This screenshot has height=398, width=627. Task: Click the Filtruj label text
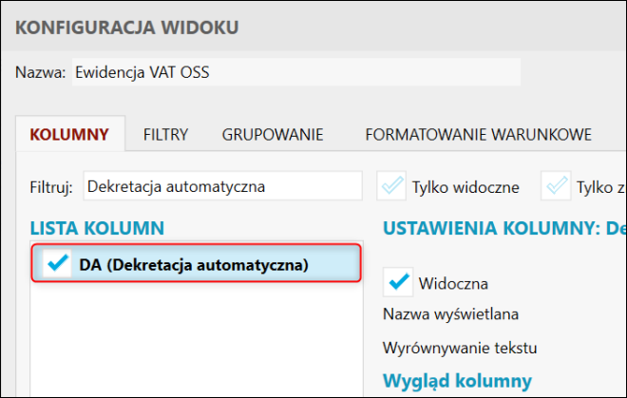(x=51, y=187)
